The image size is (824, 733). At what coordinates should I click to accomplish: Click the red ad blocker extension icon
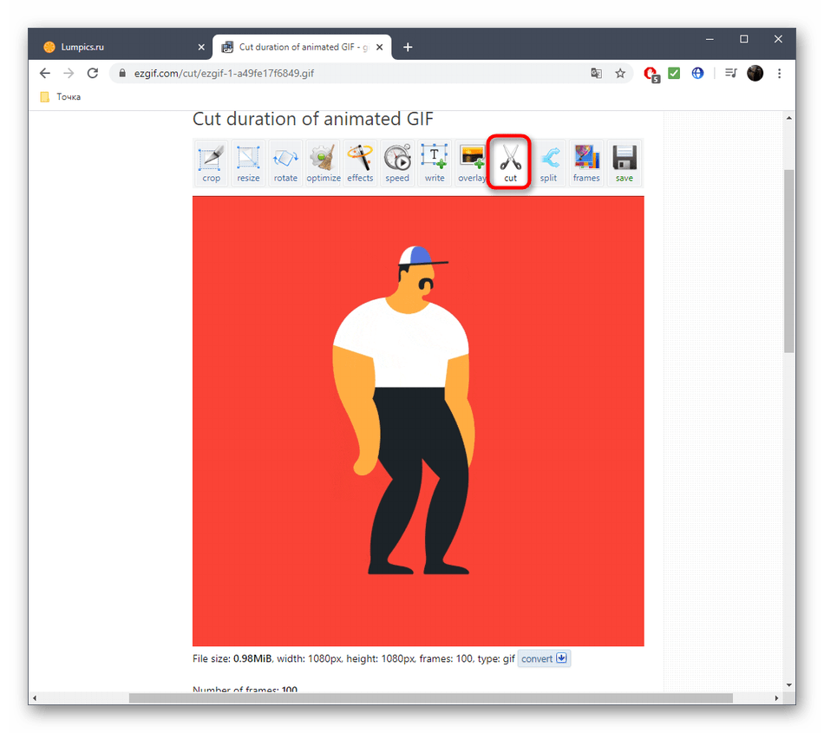(651, 74)
